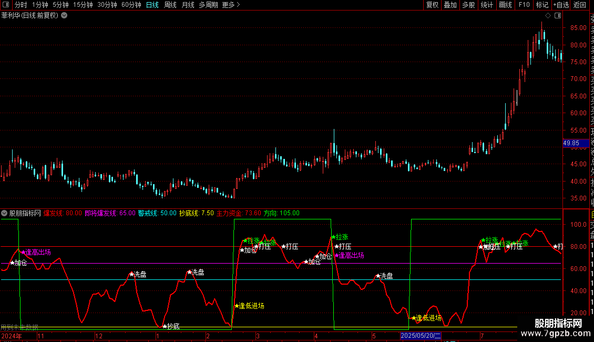The height and width of the screenshot is (342, 594).
Task: Open F10 company info
Action: [524, 5]
